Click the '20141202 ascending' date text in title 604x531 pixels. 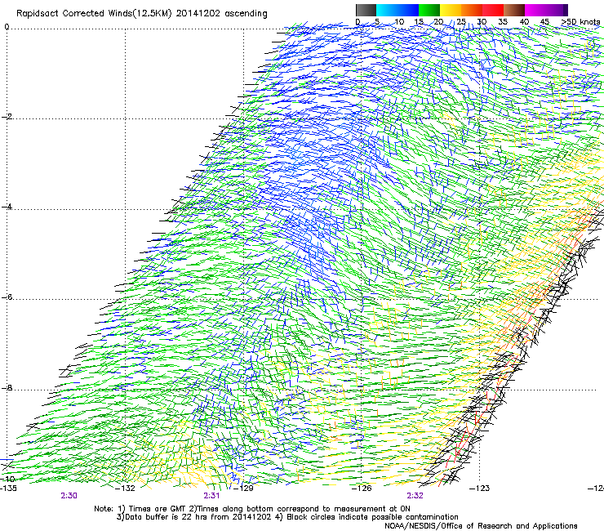[x=221, y=14]
